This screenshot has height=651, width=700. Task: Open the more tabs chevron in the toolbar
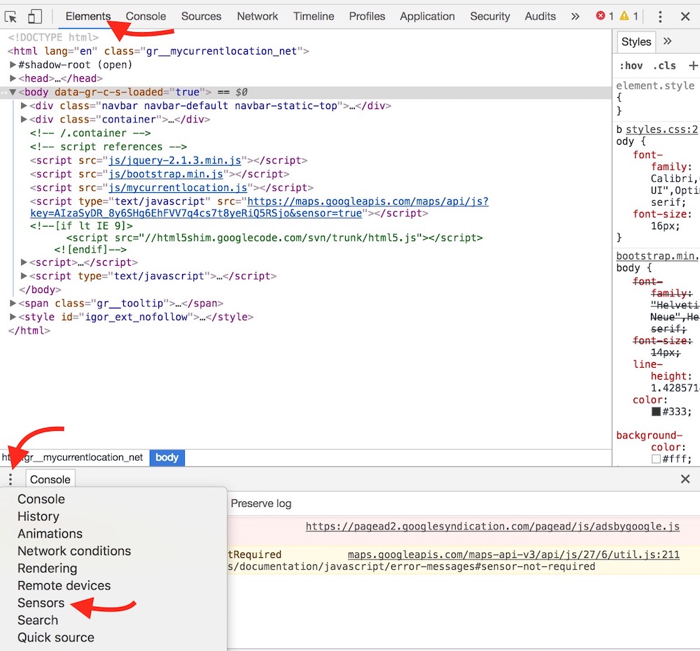pos(575,16)
